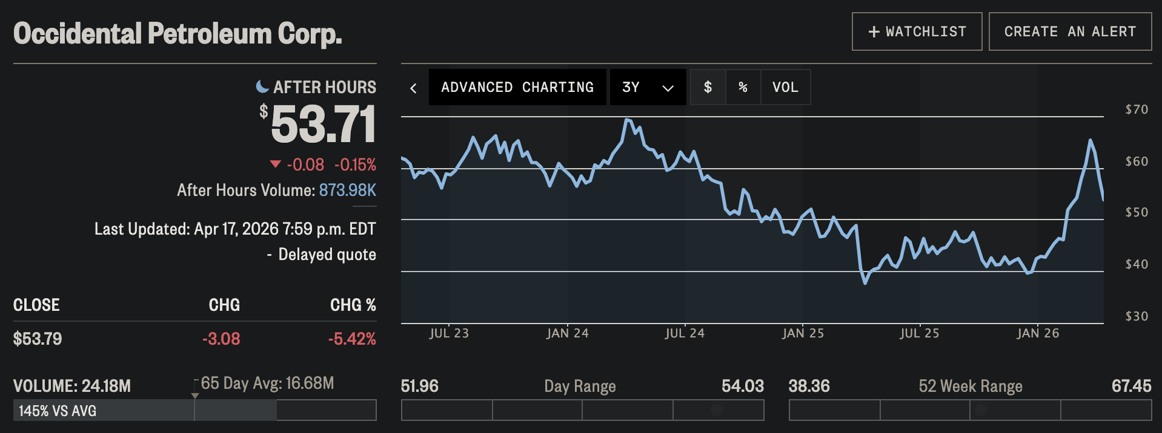Viewport: 1162px width, 433px height.
Task: Click the Day Range position dot
Action: click(x=717, y=410)
